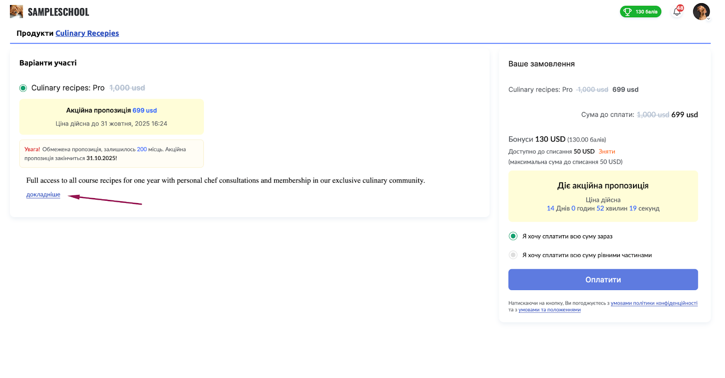
Task: Click the 699 usd promo price
Action: pos(145,110)
